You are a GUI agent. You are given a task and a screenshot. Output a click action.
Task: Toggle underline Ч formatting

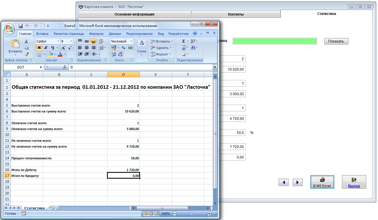pos(52,48)
